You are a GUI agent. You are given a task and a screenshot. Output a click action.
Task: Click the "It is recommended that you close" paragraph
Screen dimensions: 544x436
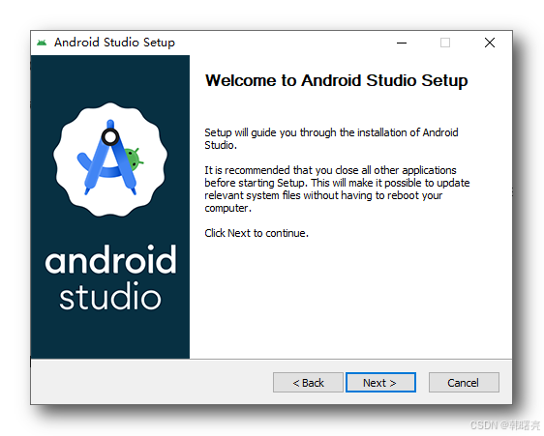[x=337, y=189]
